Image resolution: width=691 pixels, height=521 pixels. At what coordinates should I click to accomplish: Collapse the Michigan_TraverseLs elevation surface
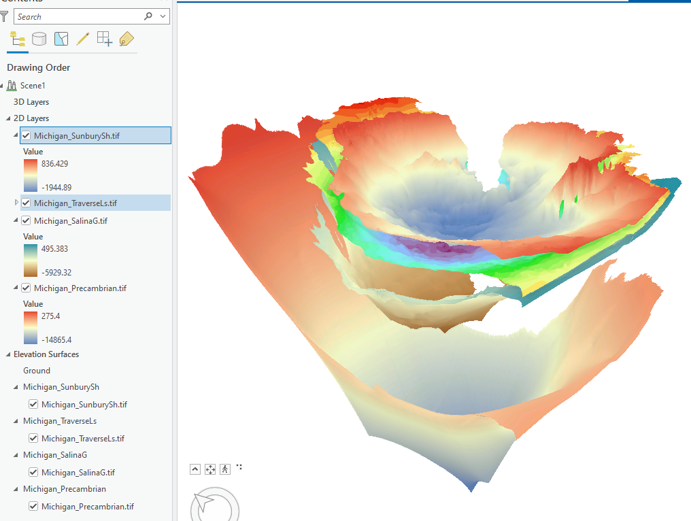16,421
